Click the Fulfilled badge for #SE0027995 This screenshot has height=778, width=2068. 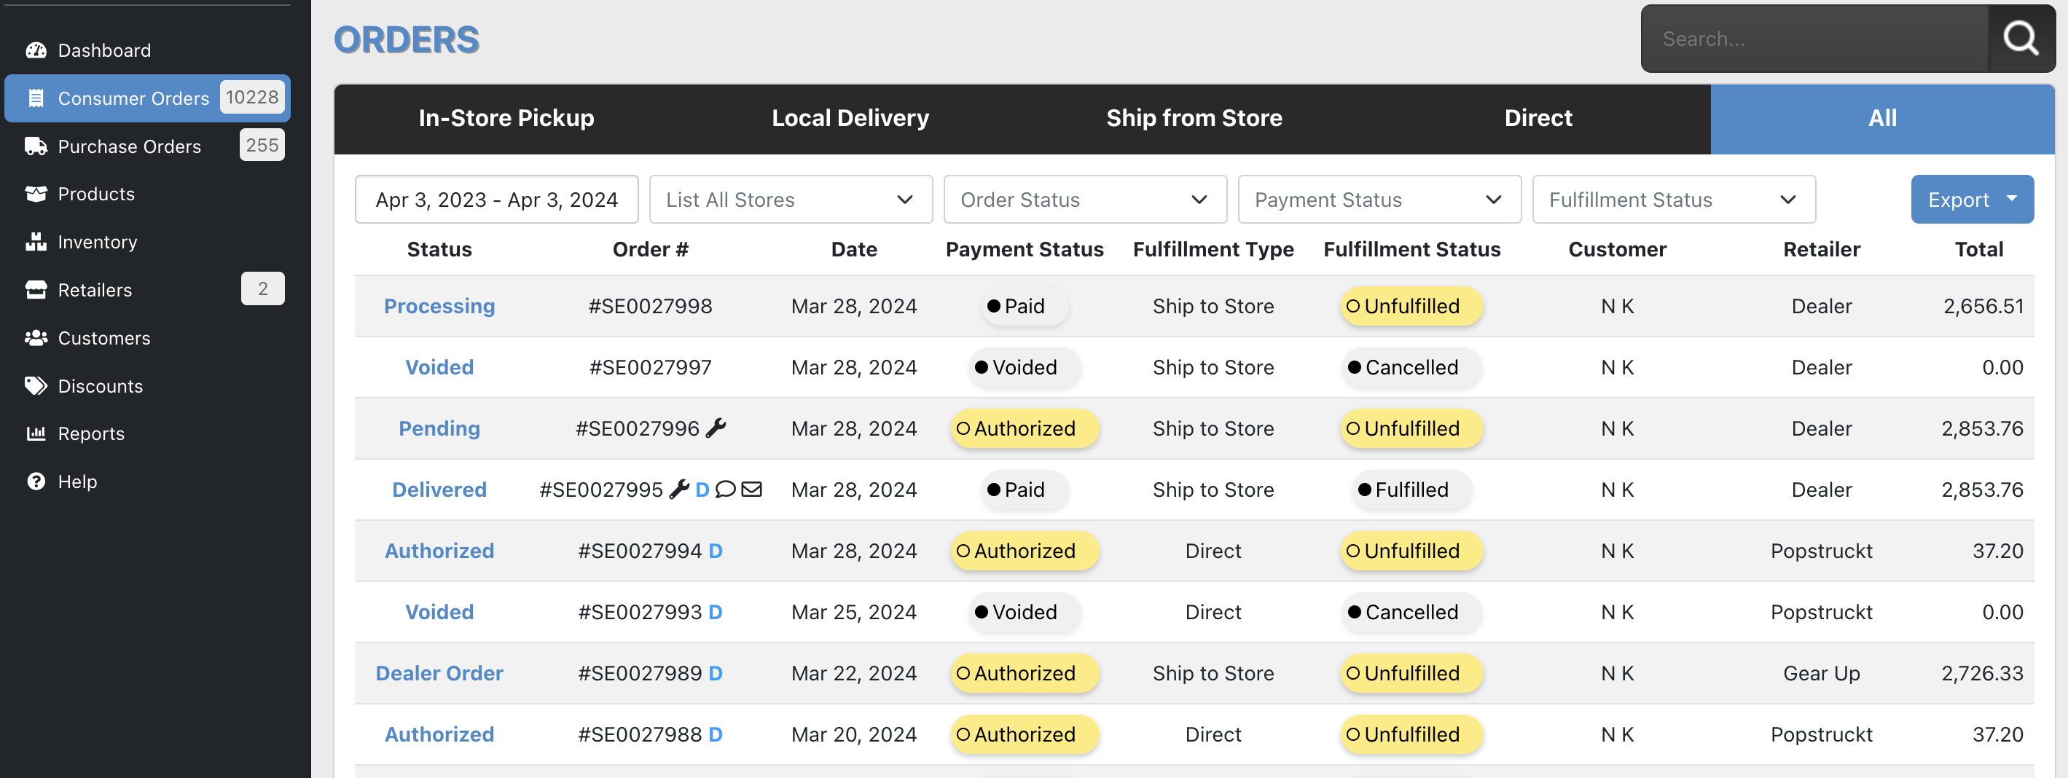1411,489
